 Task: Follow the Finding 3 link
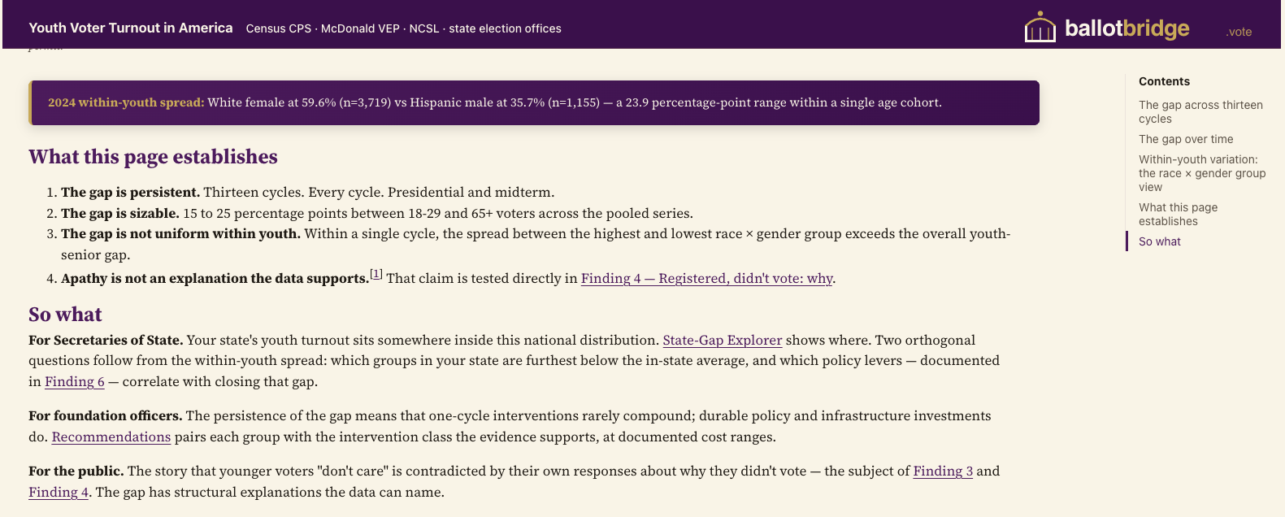click(943, 471)
